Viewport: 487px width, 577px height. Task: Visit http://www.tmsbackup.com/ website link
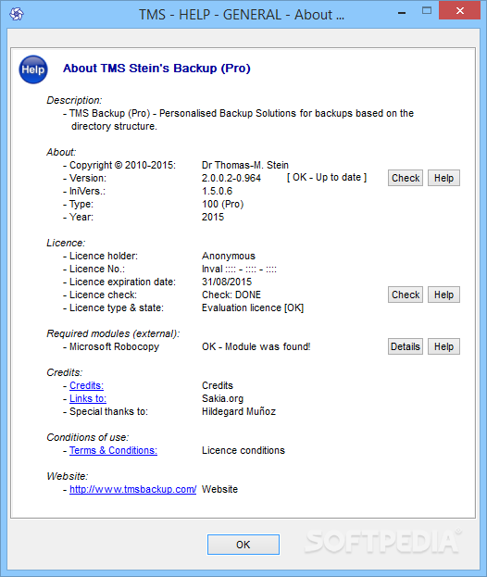[x=132, y=489]
